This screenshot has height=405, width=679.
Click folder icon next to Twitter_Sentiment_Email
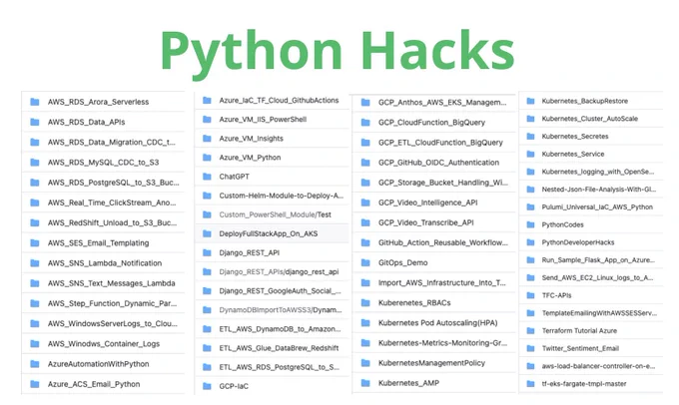pos(530,348)
